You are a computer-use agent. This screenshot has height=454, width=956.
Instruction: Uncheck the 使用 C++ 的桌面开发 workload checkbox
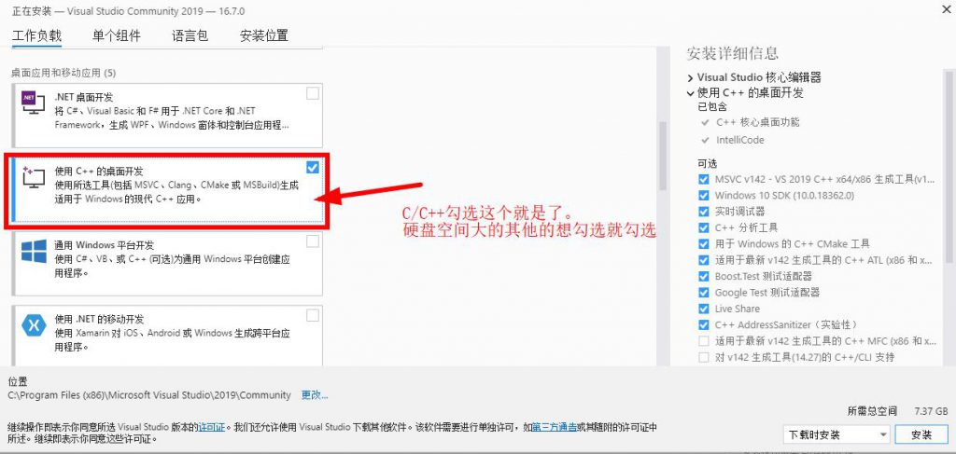[312, 168]
